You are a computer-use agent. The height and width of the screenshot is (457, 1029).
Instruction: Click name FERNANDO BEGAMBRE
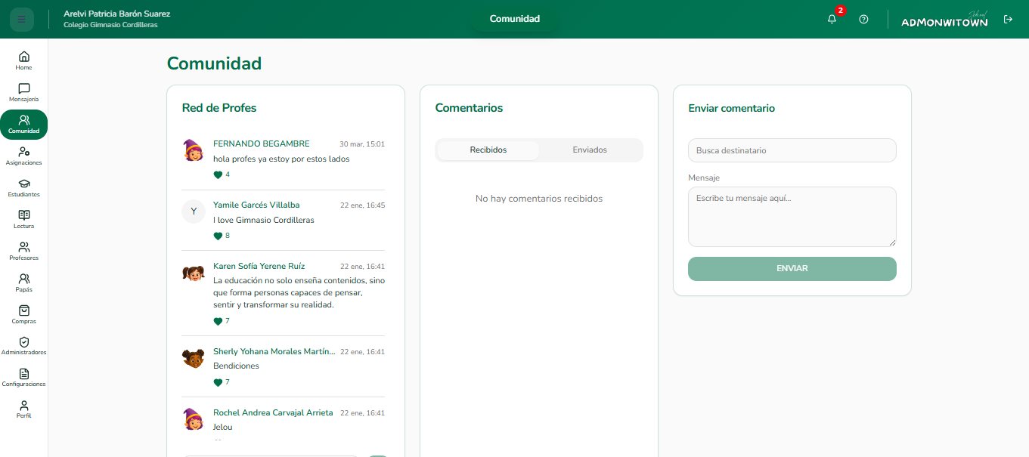point(262,144)
